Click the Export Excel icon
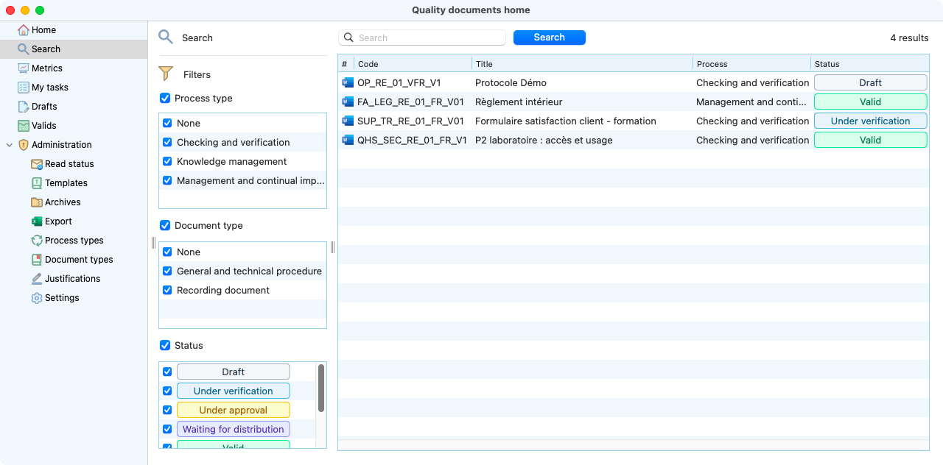The image size is (943, 465). pos(37,221)
